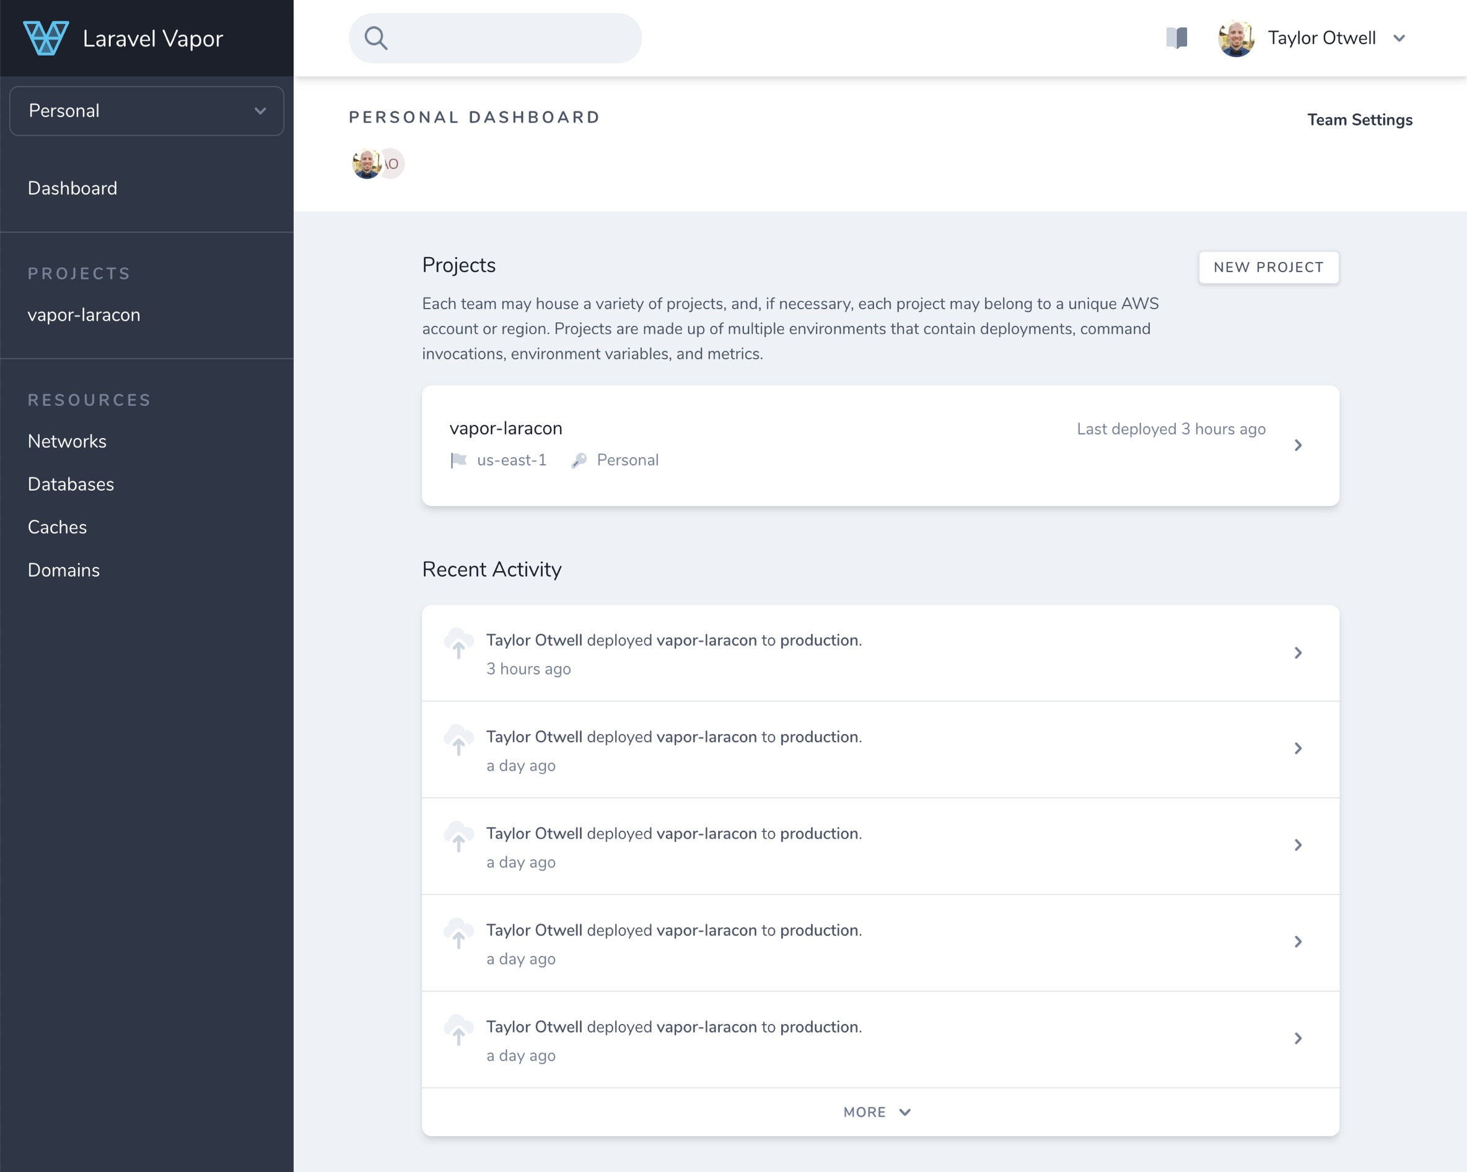Click the key icon beside Personal
Screen dimensions: 1467x1172
(579, 460)
